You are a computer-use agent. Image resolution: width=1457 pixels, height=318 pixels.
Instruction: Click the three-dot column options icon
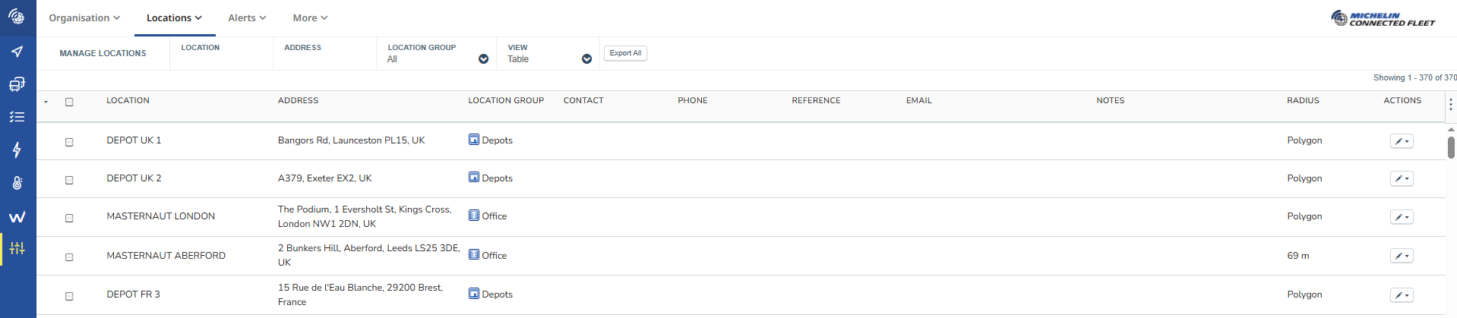click(1450, 105)
